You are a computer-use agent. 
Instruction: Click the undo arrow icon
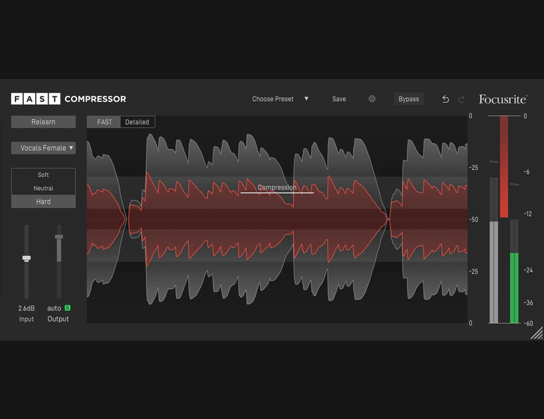pos(445,99)
